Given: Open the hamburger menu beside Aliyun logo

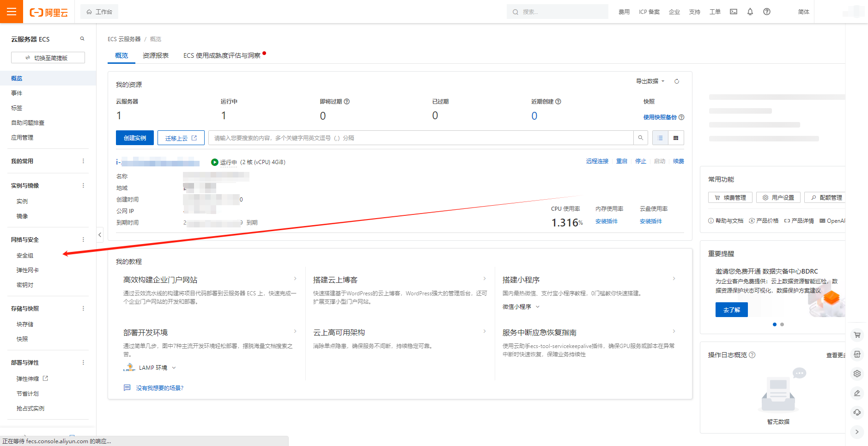Looking at the screenshot, I should click(11, 12).
